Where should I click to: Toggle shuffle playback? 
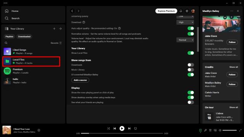tap(108, 129)
